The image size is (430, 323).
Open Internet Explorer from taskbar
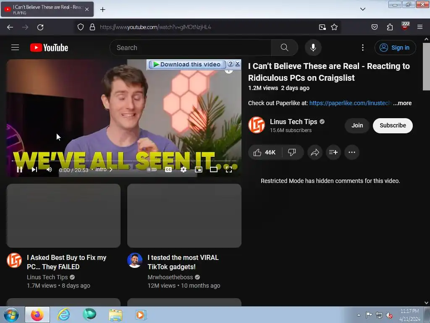(x=63, y=315)
